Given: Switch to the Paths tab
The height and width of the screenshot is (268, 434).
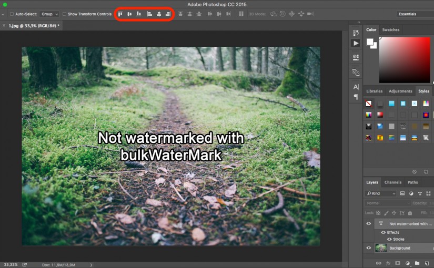Looking at the screenshot, I should [x=412, y=182].
